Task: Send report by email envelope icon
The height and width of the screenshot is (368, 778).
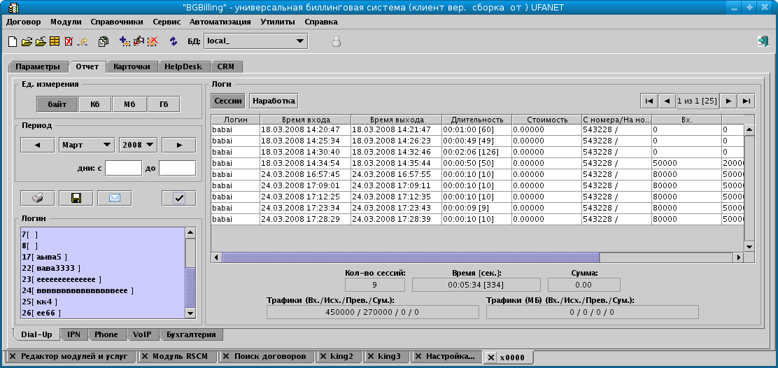Action: tap(115, 198)
